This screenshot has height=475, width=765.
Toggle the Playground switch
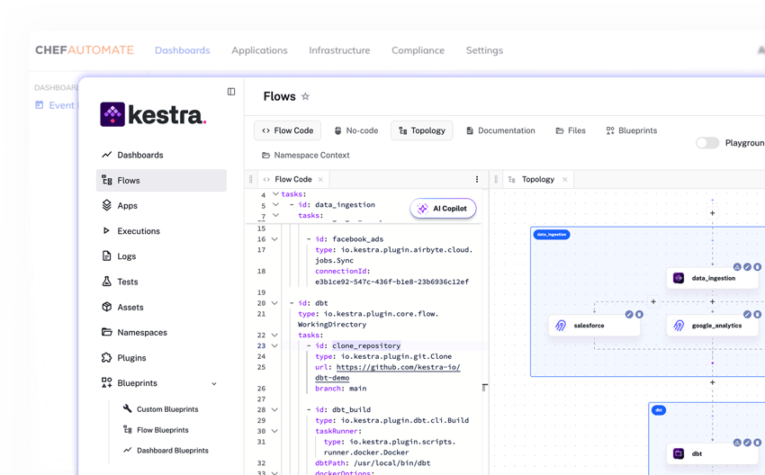[x=707, y=143]
